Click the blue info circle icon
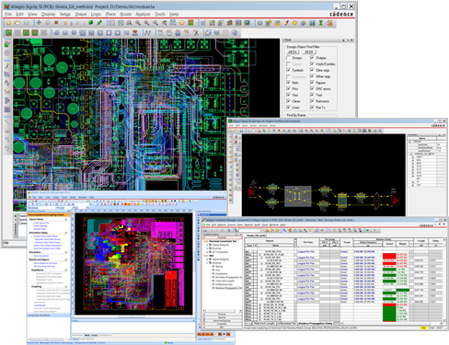The width and height of the screenshot is (449, 345). tap(259, 23)
